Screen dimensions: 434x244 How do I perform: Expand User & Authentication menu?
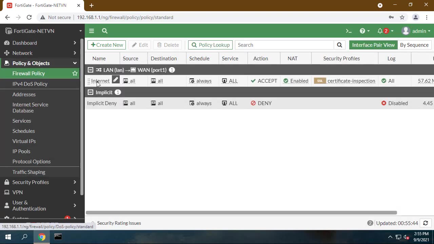click(x=40, y=205)
